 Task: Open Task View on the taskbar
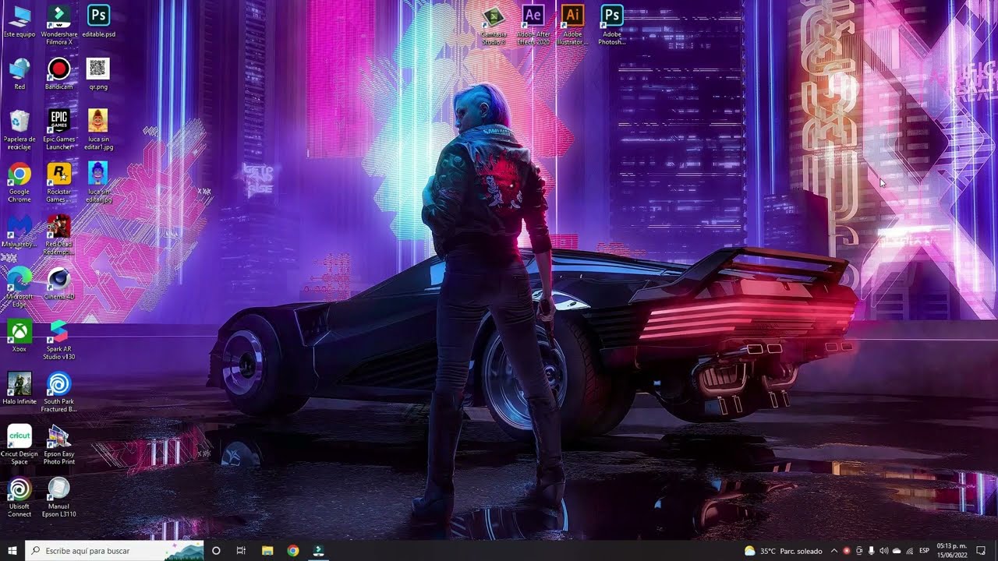click(x=241, y=551)
